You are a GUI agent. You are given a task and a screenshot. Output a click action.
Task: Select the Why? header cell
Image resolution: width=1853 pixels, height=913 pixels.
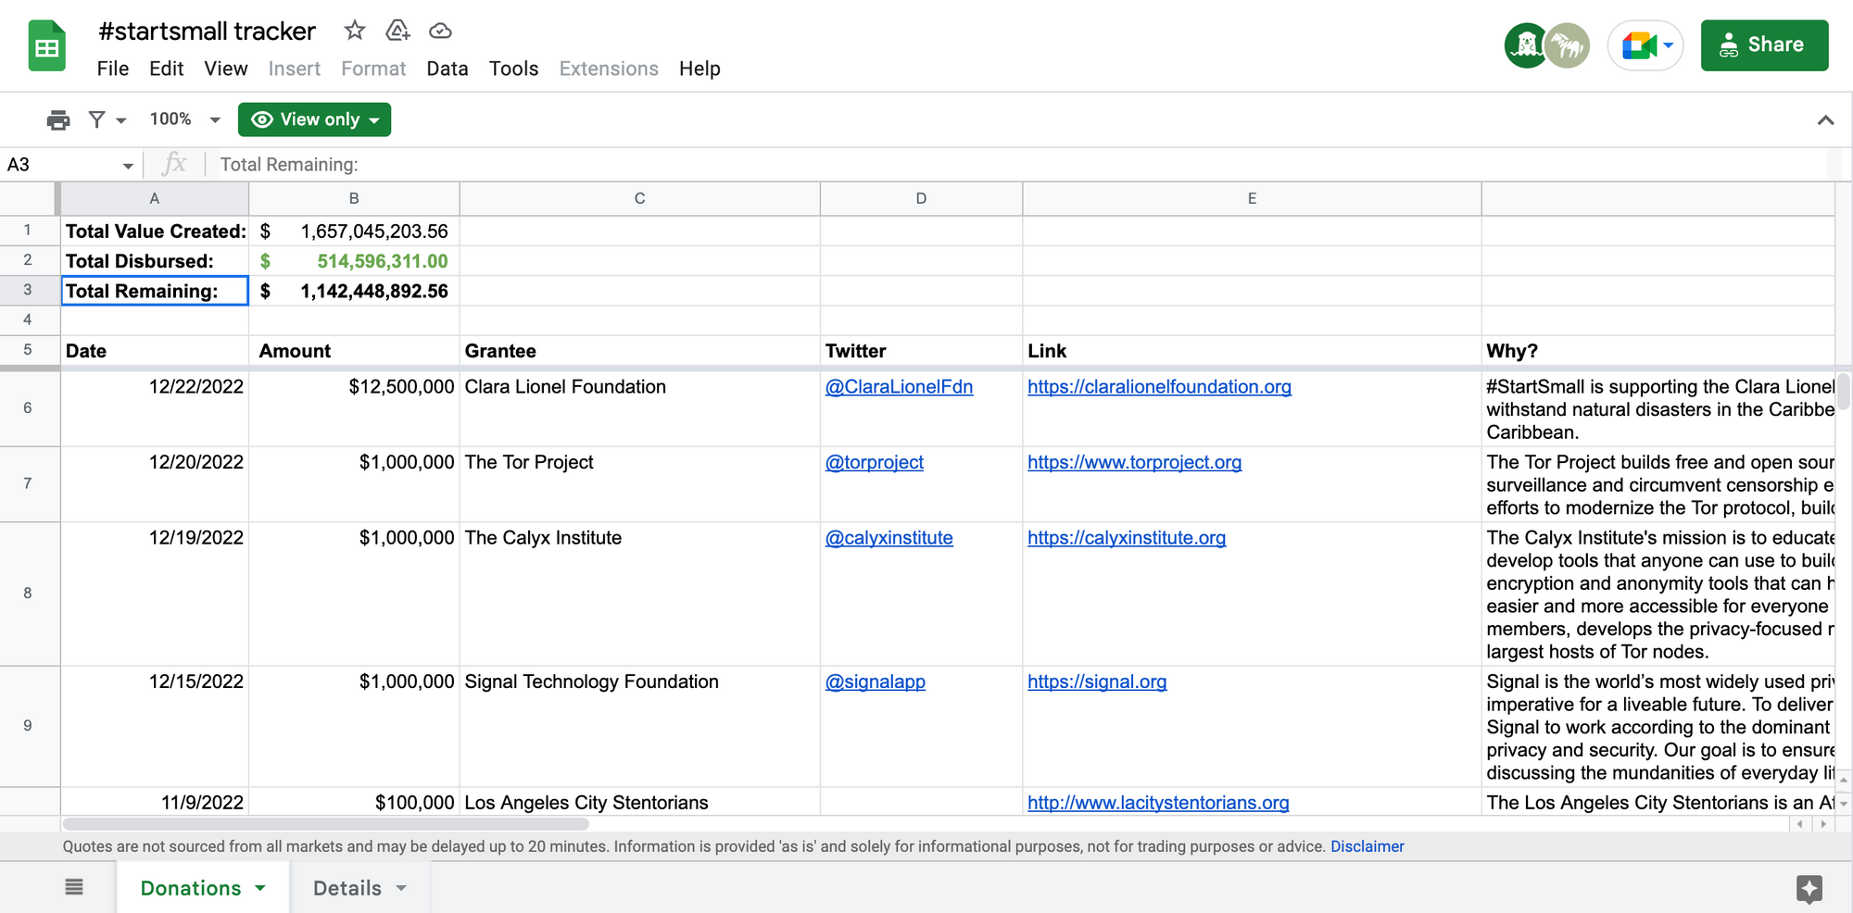pos(1658,351)
